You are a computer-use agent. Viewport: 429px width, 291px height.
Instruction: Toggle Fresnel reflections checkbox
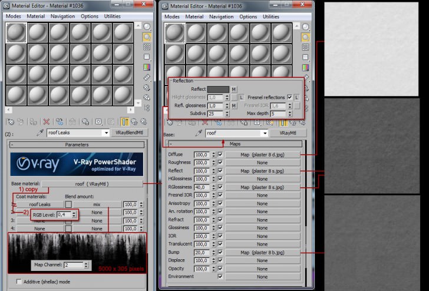[289, 97]
